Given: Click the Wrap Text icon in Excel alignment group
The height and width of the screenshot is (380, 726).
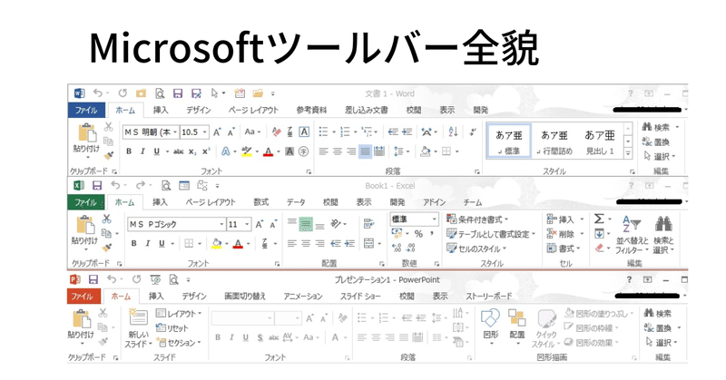Looking at the screenshot, I should pos(369,224).
